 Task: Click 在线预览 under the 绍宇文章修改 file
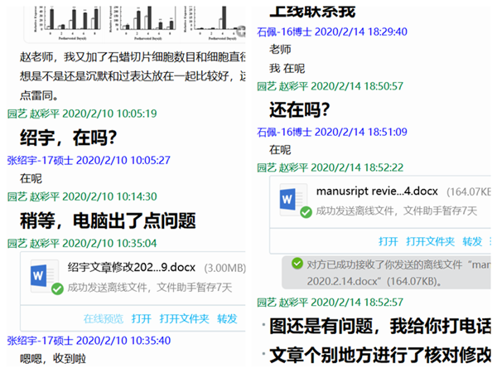click(x=104, y=318)
